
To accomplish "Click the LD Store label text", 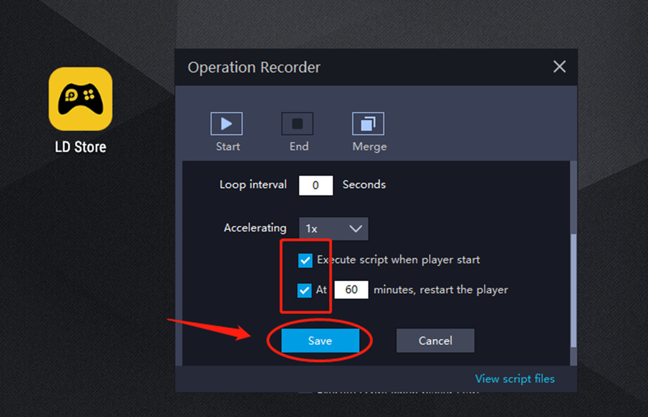I will click(80, 147).
